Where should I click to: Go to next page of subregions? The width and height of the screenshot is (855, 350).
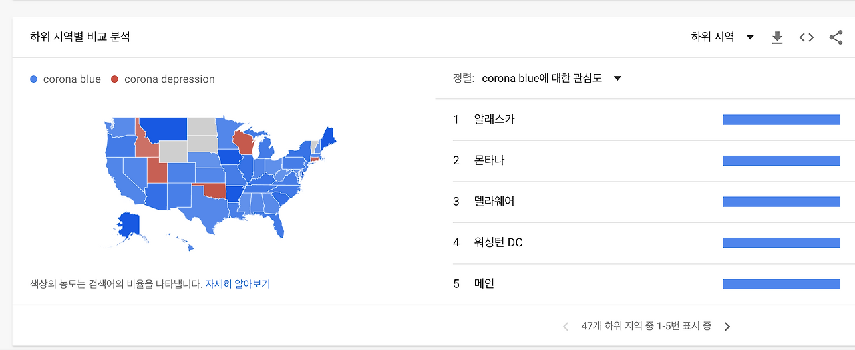tap(727, 327)
